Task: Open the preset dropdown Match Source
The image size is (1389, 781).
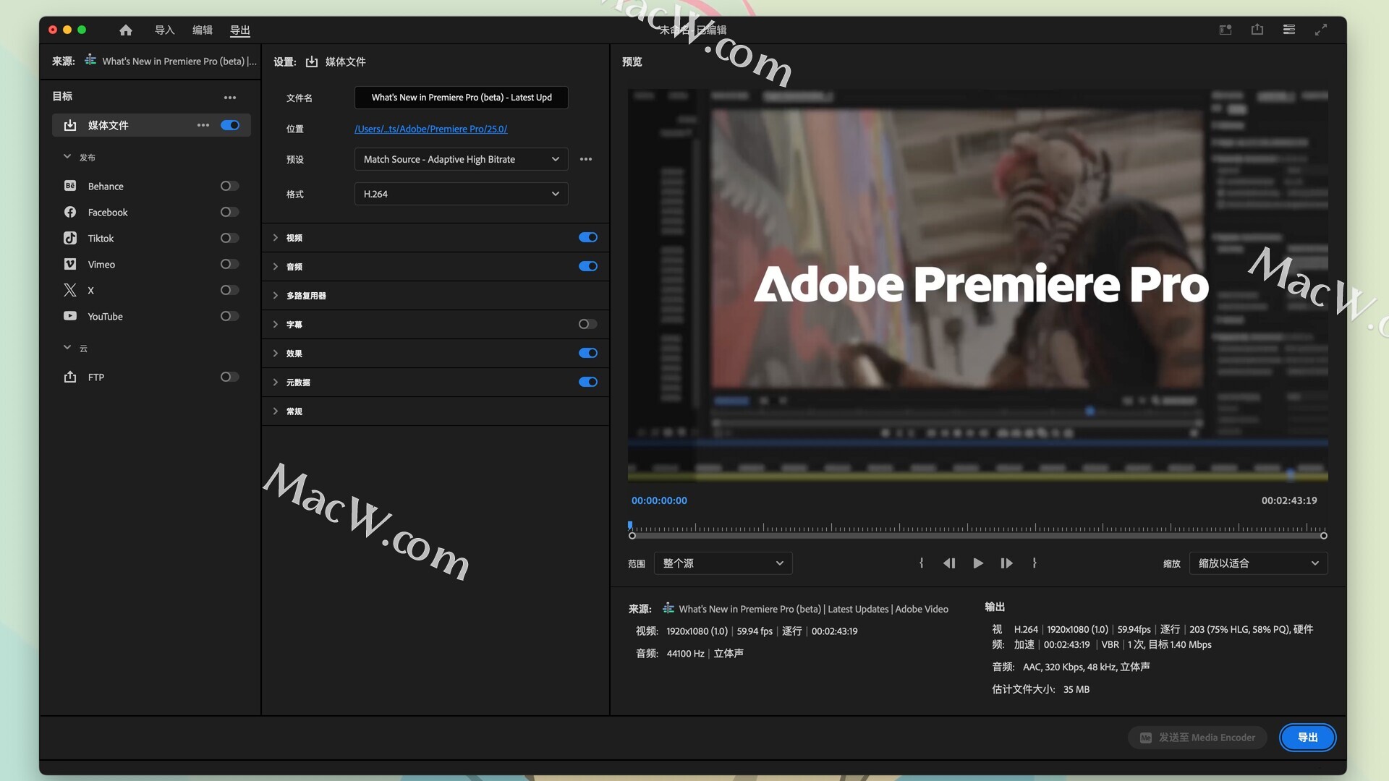Action: click(461, 159)
